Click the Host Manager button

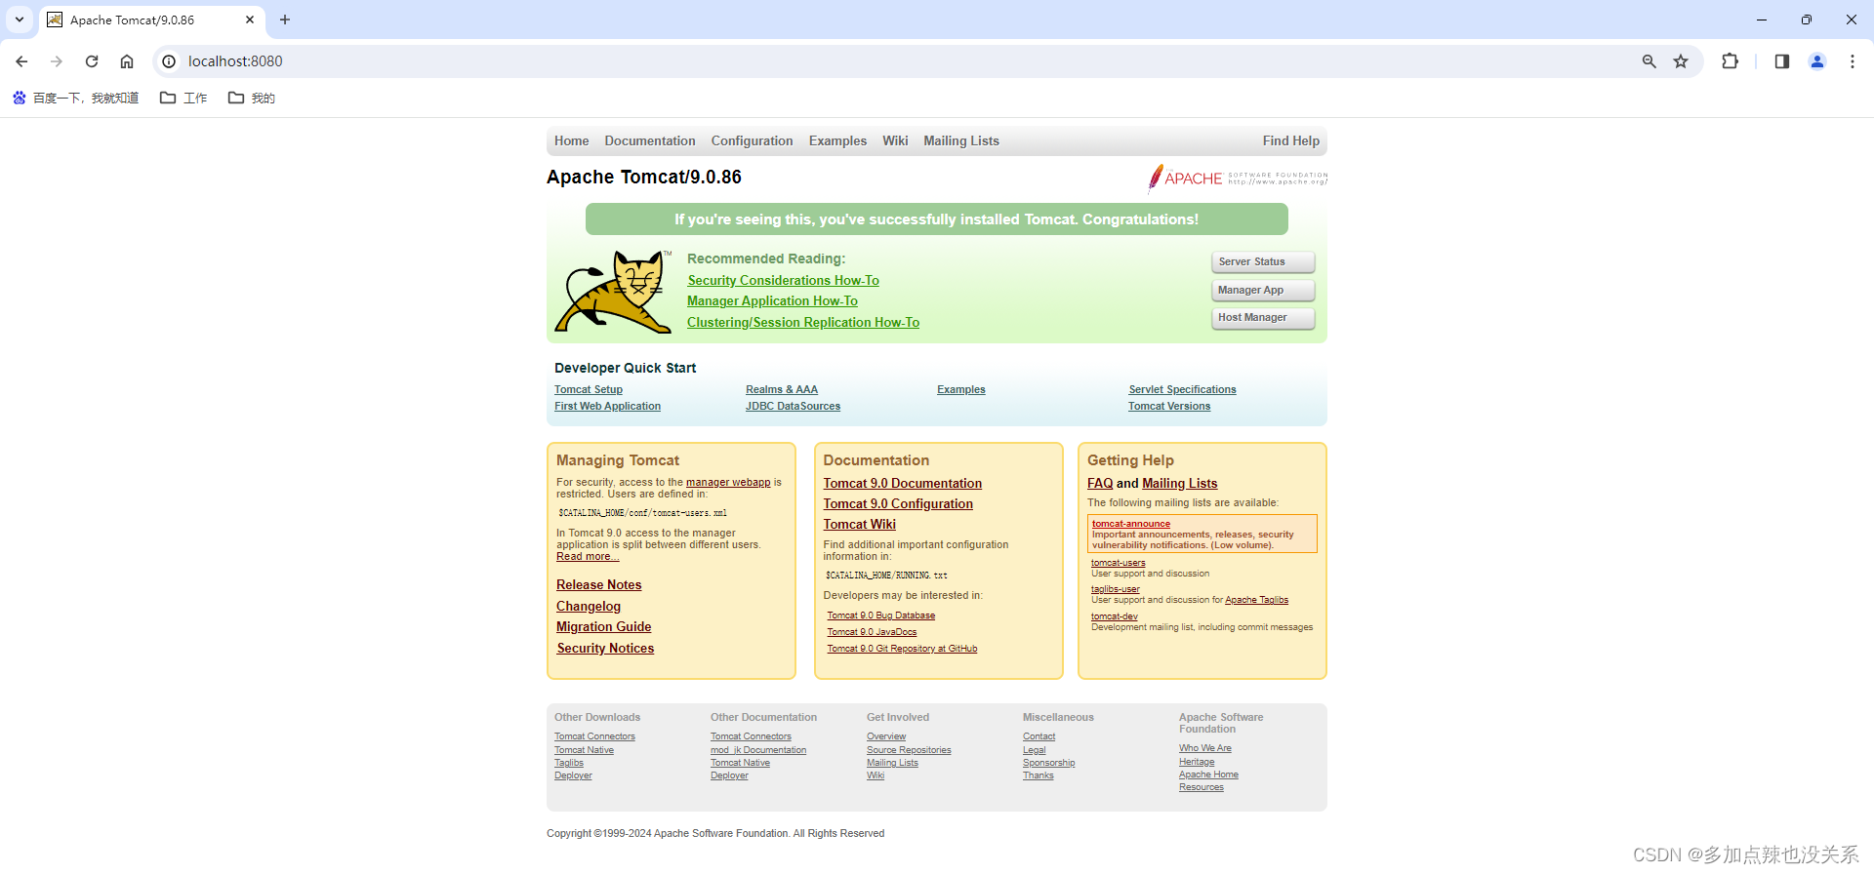1263,317
